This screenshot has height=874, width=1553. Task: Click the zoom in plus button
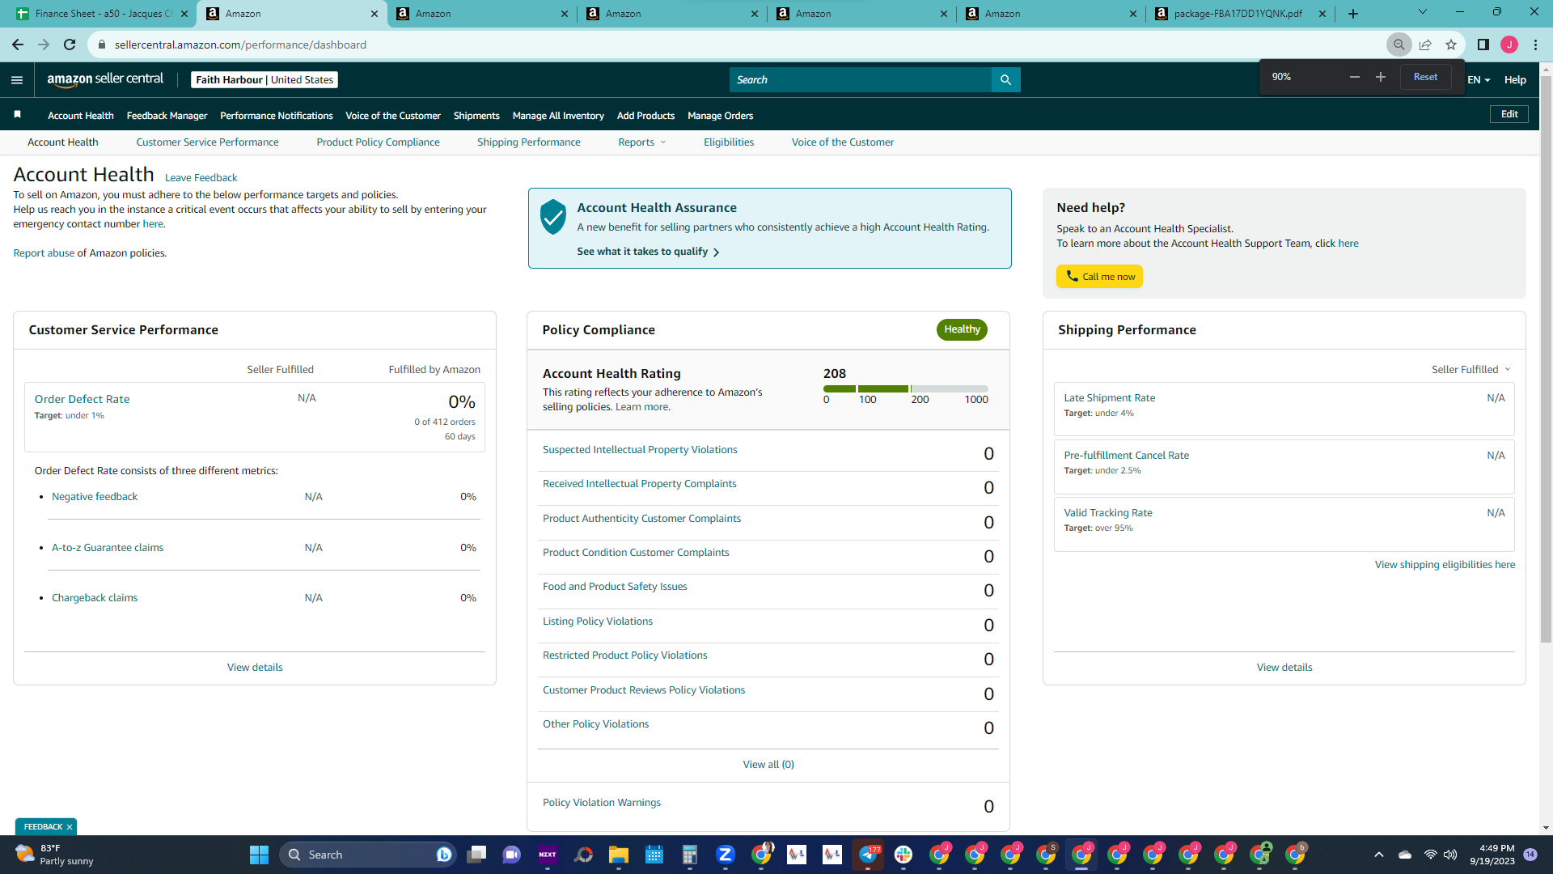tap(1381, 77)
